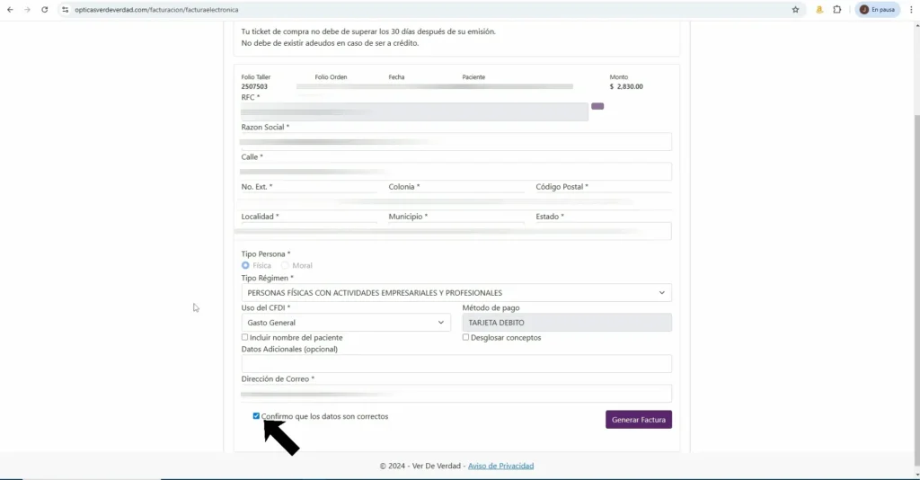Open site information icon in address bar
The height and width of the screenshot is (480, 920).
tap(65, 9)
